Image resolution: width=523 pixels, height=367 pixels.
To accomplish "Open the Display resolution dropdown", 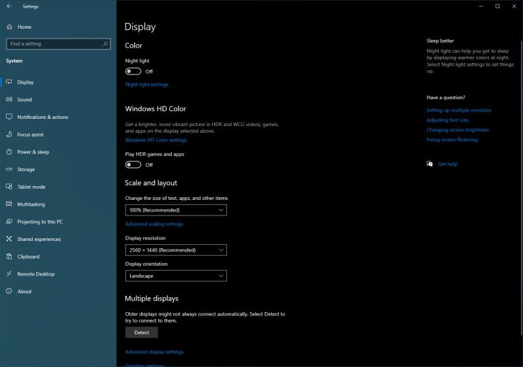I will coord(176,250).
